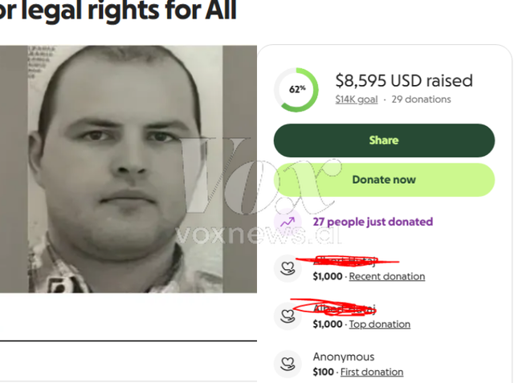
Task: Click the redacted recent donor name
Action: [345, 261]
